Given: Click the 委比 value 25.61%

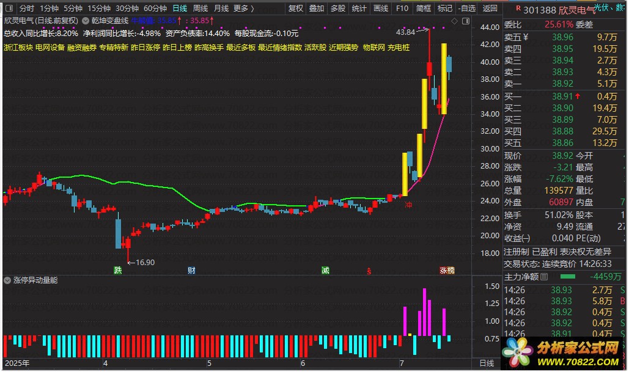Looking at the screenshot, I should [559, 24].
